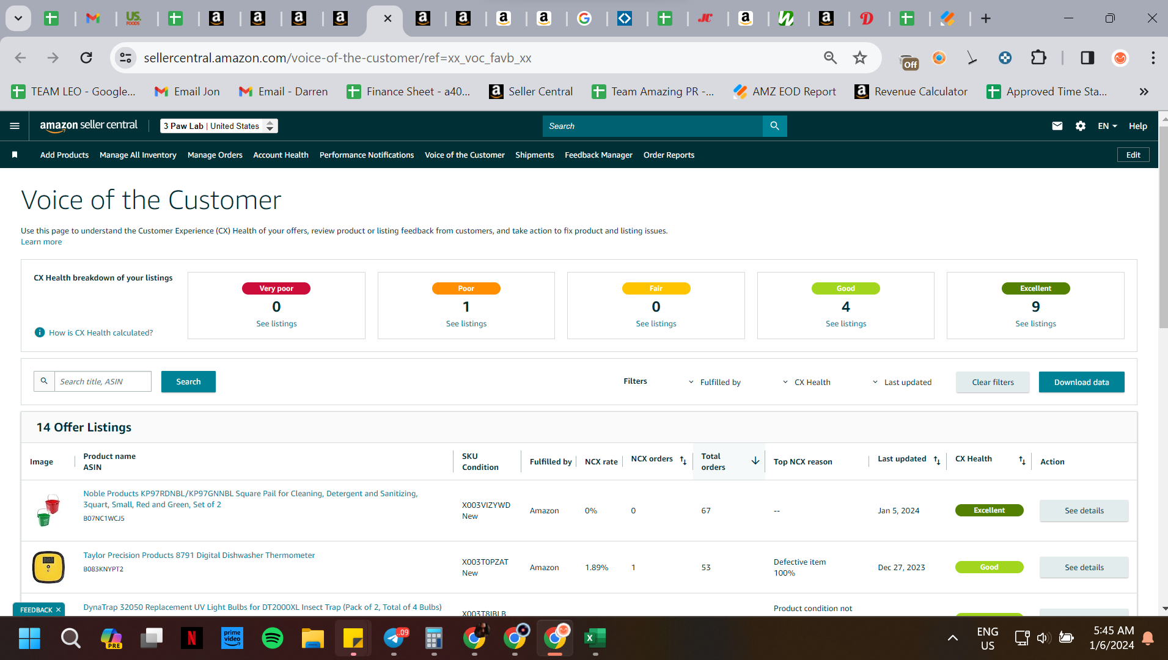Viewport: 1168px width, 660px height.
Task: See details for Noble Products pail
Action: pyautogui.click(x=1084, y=511)
